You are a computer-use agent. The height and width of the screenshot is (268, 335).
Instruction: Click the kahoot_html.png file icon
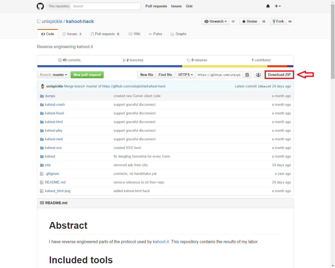42,191
